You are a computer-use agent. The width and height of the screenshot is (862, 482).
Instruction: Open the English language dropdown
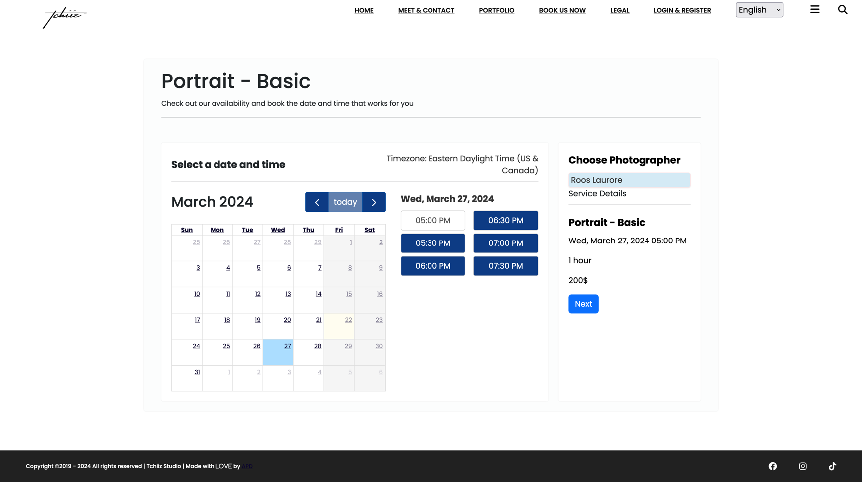(759, 10)
